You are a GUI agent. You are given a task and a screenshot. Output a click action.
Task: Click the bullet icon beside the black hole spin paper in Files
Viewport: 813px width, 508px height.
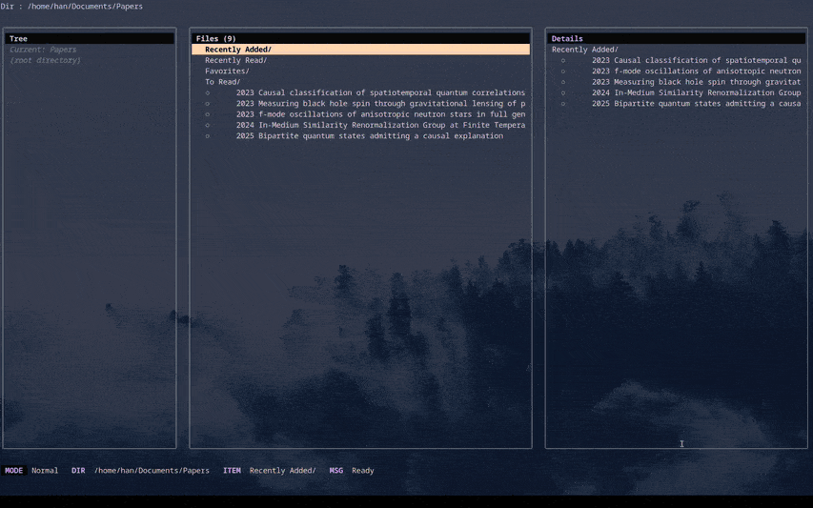(208, 104)
